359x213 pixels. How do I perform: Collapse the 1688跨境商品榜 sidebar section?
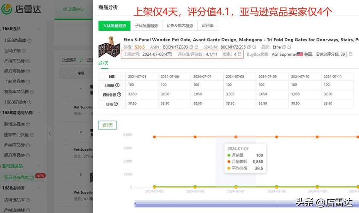pyautogui.click(x=39, y=113)
